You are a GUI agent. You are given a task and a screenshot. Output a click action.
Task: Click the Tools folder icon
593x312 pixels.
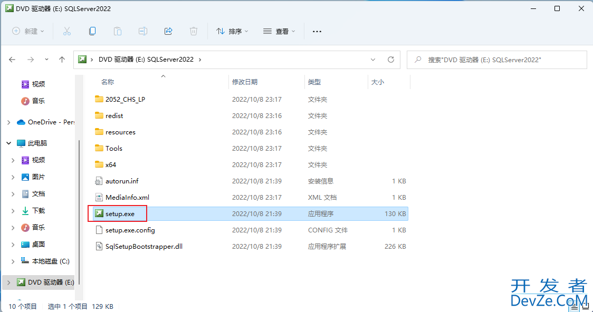coord(99,148)
